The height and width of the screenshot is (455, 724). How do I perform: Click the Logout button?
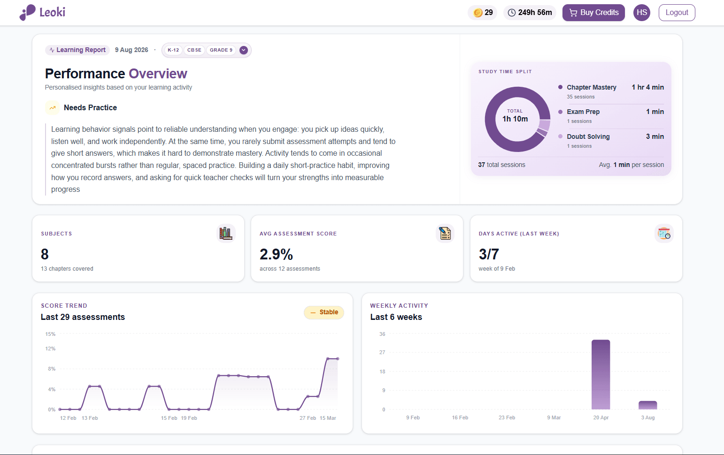click(677, 13)
